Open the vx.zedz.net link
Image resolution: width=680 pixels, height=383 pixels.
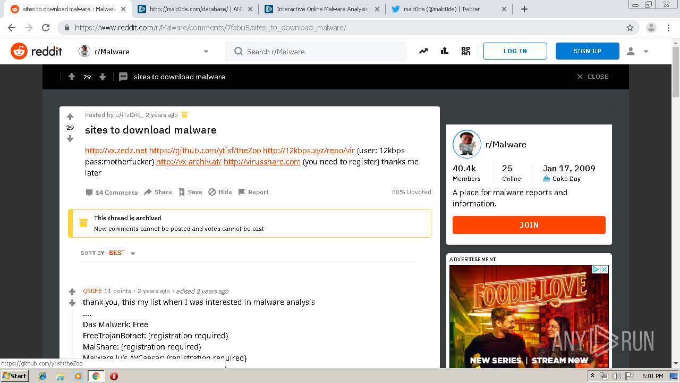click(x=116, y=151)
